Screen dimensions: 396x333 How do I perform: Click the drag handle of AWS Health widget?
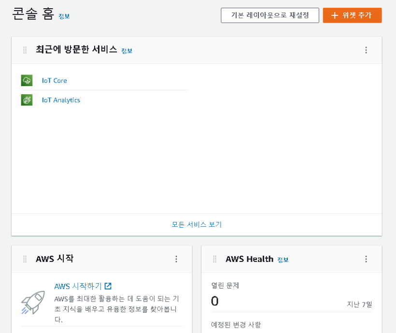pyautogui.click(x=215, y=259)
